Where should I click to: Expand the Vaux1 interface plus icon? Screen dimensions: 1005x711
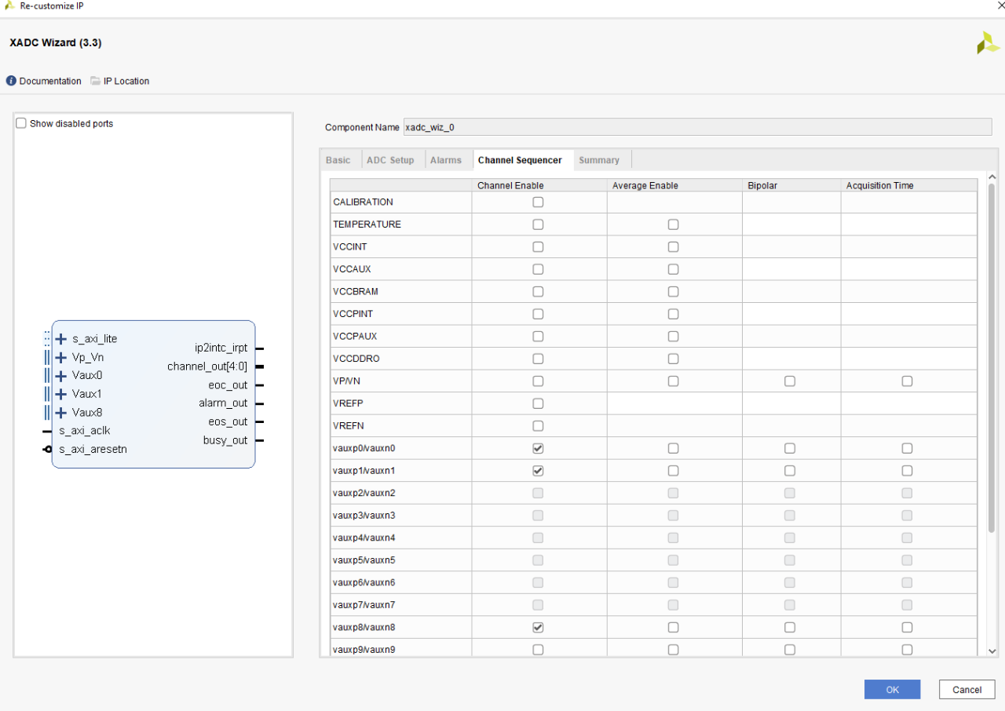pyautogui.click(x=61, y=394)
